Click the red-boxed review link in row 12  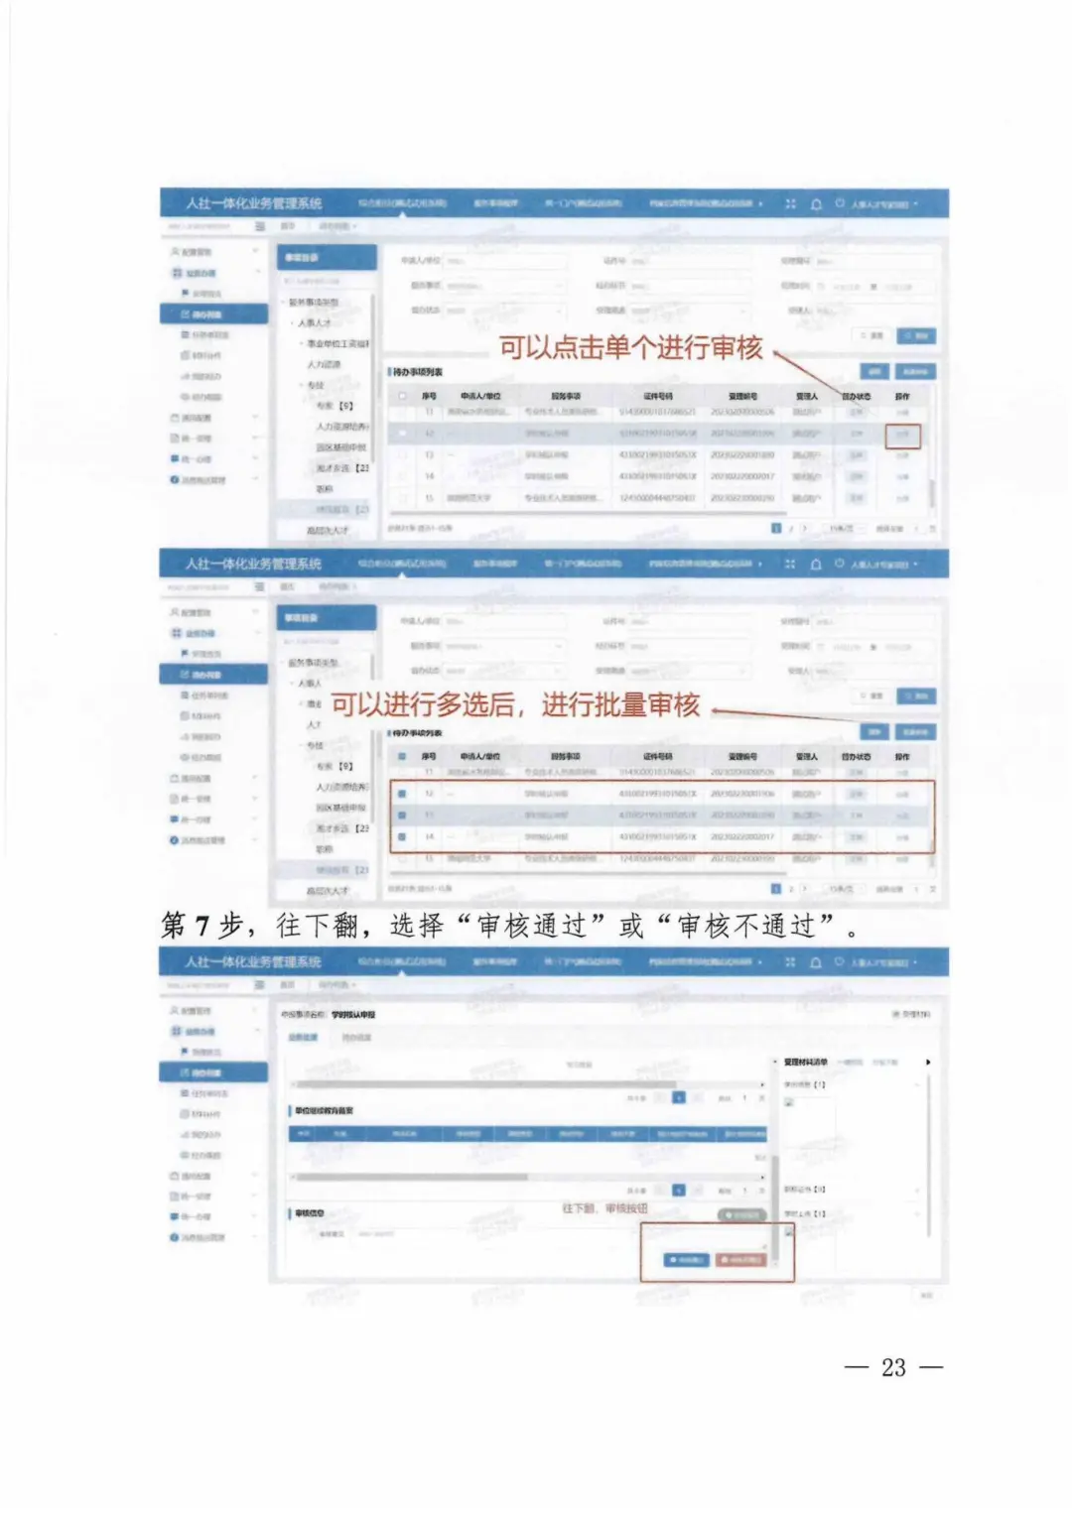(x=902, y=435)
